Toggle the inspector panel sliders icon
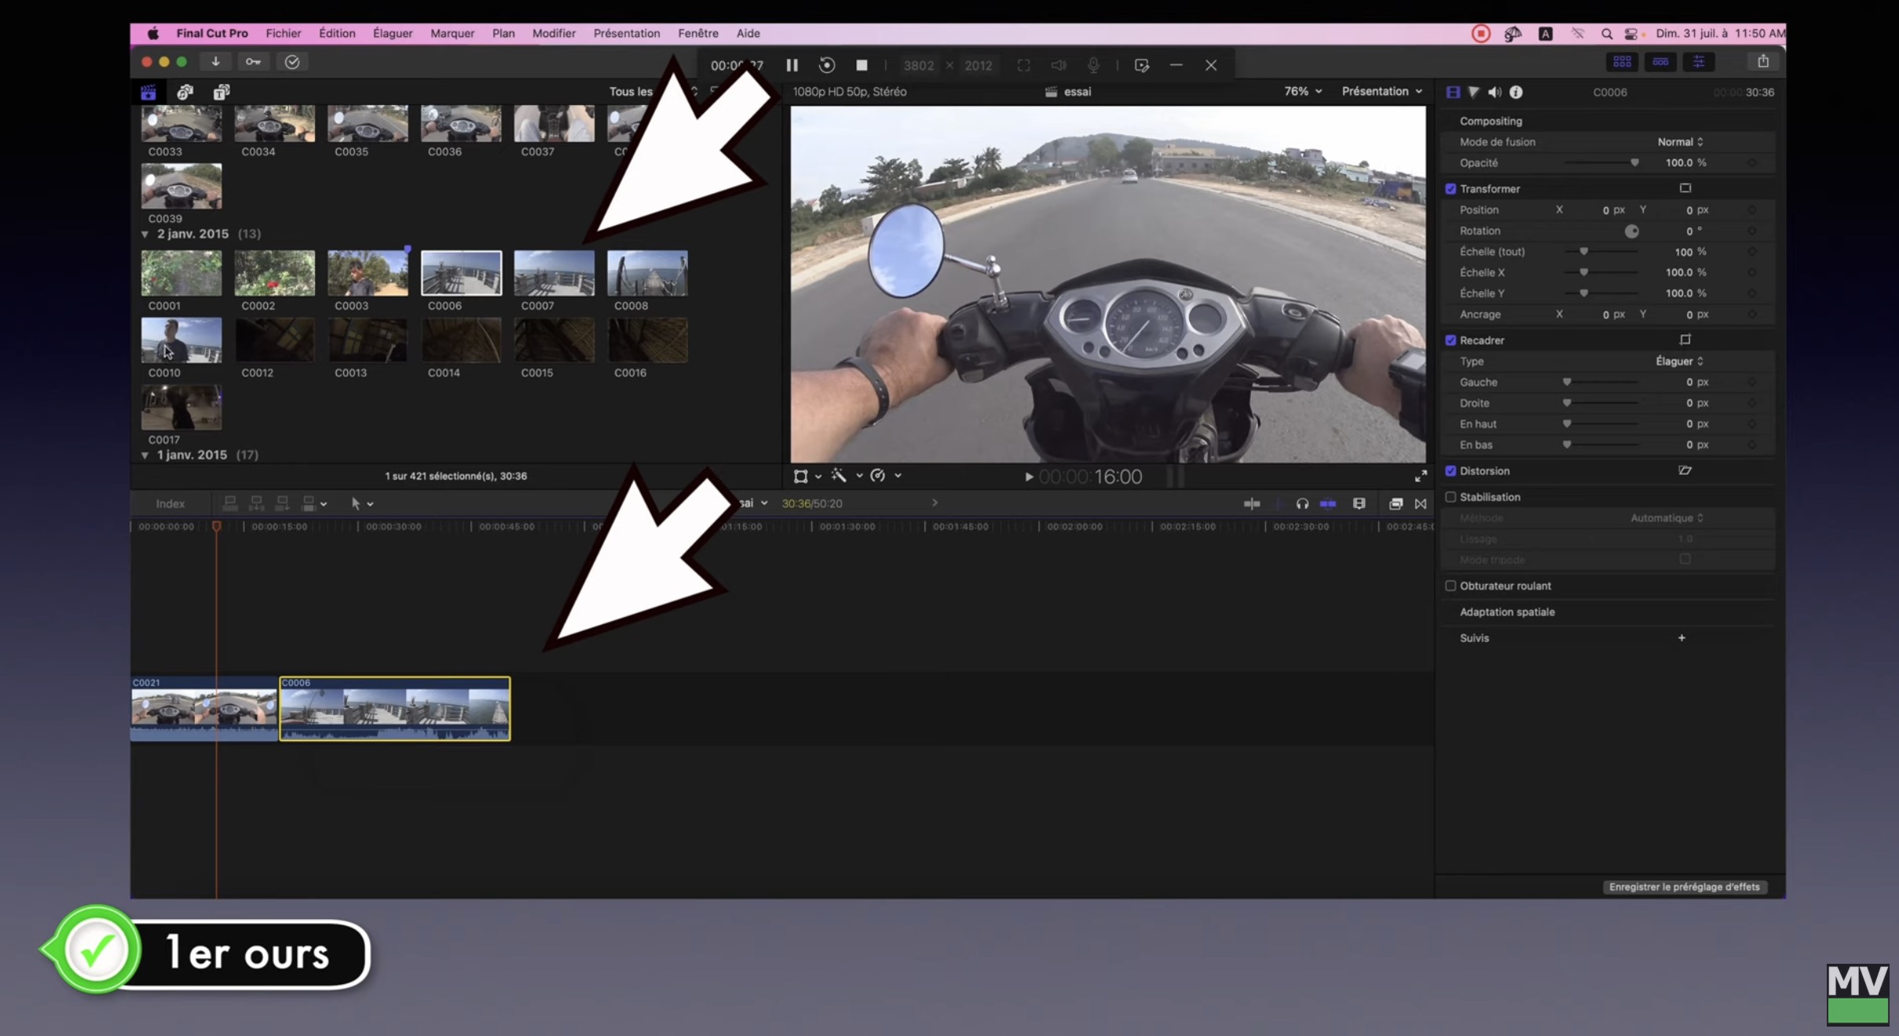The height and width of the screenshot is (1036, 1899). (1699, 62)
